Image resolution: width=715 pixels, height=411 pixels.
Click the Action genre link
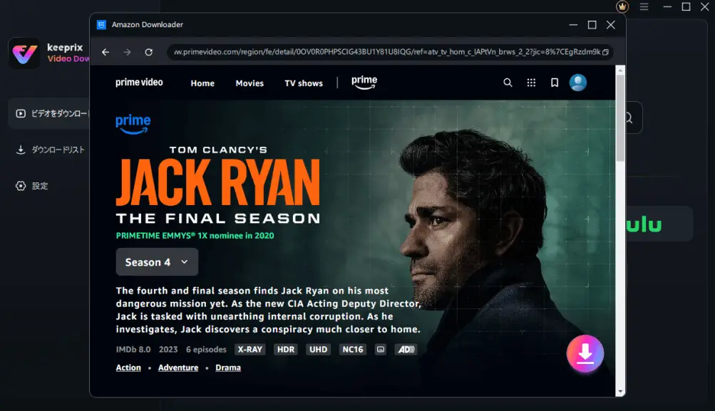(x=128, y=368)
